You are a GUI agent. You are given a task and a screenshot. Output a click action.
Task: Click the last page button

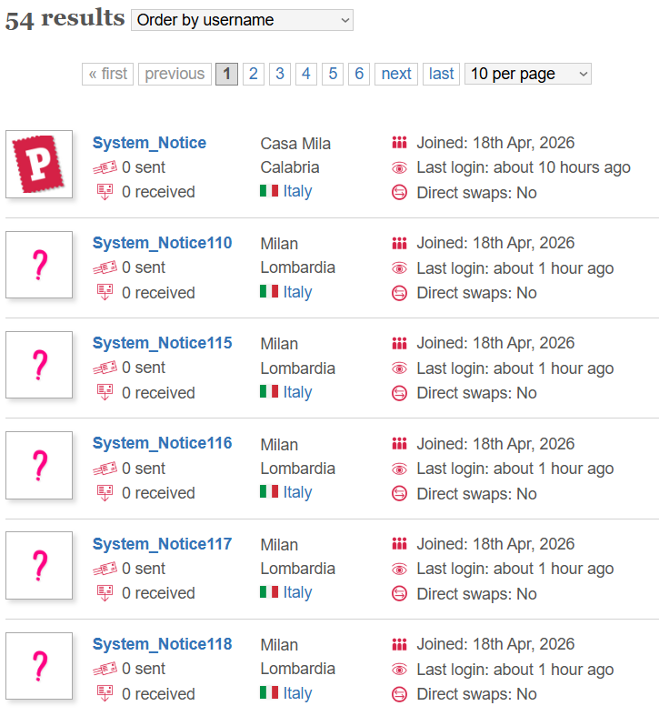point(441,74)
